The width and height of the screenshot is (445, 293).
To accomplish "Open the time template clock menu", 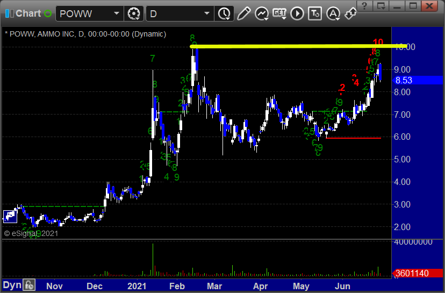I will (225, 13).
